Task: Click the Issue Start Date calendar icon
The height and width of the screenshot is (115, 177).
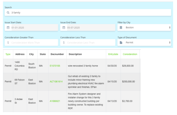Action: click(x=8, y=27)
